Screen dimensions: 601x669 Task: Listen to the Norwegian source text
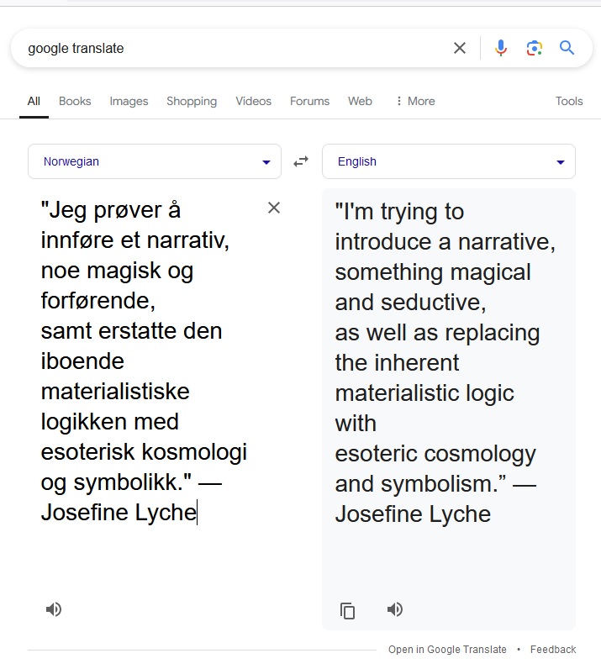(54, 609)
